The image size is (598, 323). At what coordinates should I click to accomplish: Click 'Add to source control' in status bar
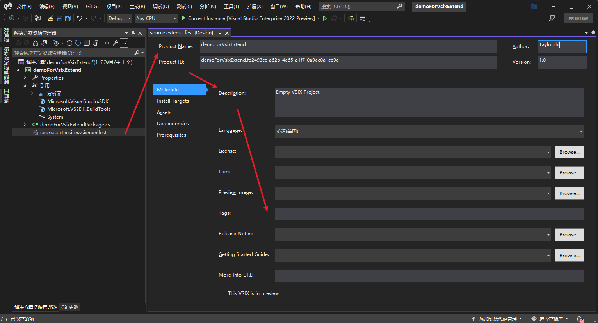point(497,319)
